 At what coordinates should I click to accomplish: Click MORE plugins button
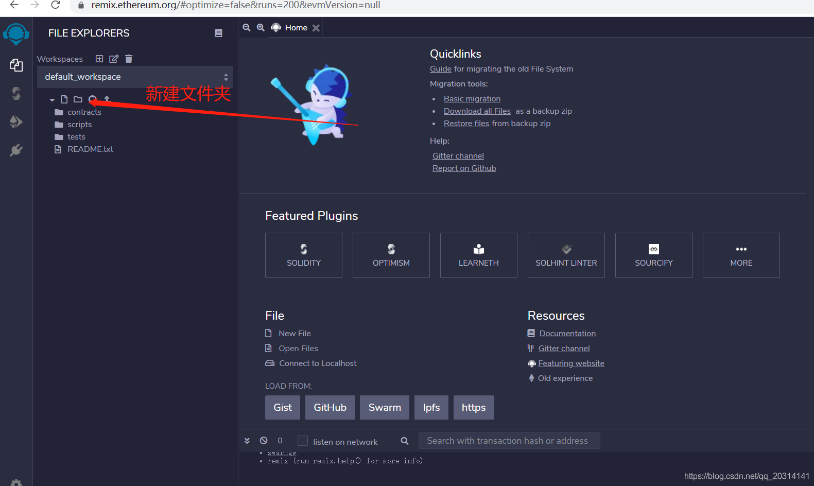pyautogui.click(x=741, y=255)
